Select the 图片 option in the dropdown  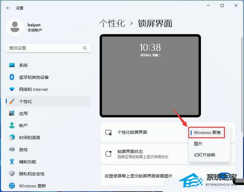pos(198,144)
